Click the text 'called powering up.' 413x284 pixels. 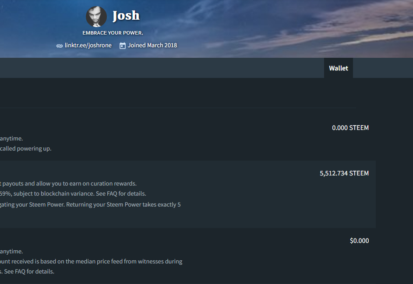pyautogui.click(x=25, y=148)
